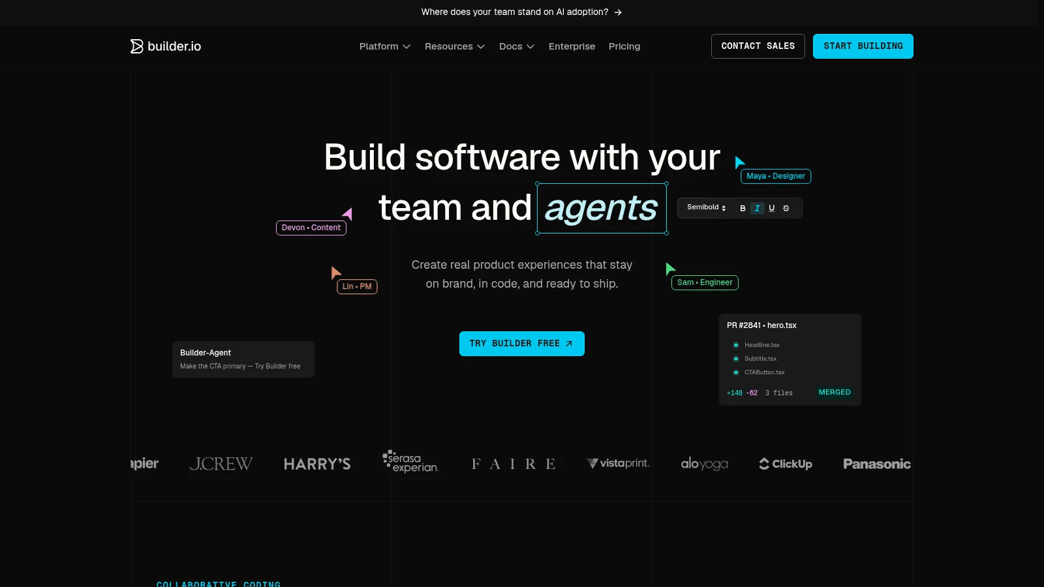
Task: Expand the Docs menu
Action: coord(517,46)
